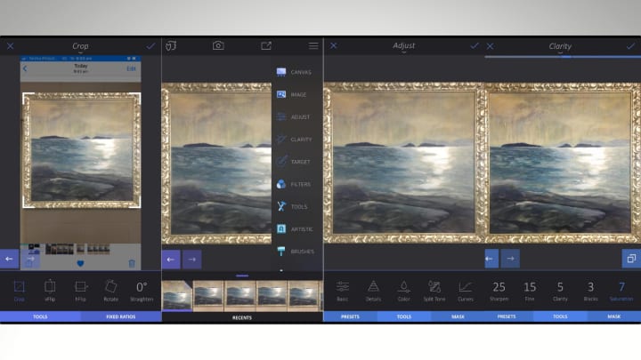Select the fourth recent photo thumbnail

[x=272, y=296]
